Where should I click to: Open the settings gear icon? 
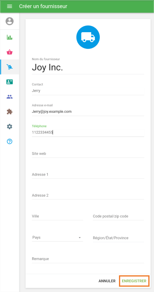(x=9, y=127)
